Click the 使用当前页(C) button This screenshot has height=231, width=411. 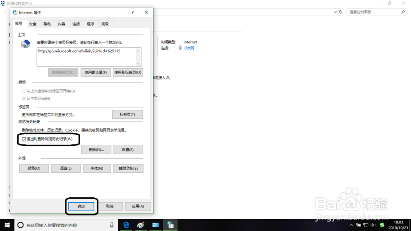(x=63, y=72)
